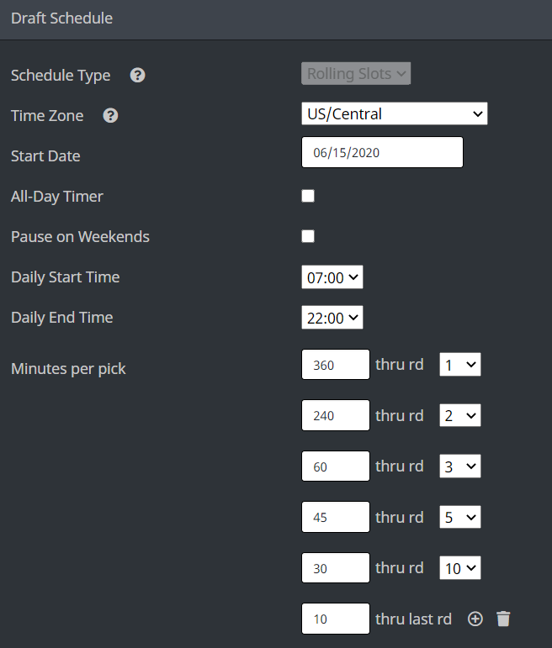Expand the thru rd 10 round dropdown

coord(460,568)
